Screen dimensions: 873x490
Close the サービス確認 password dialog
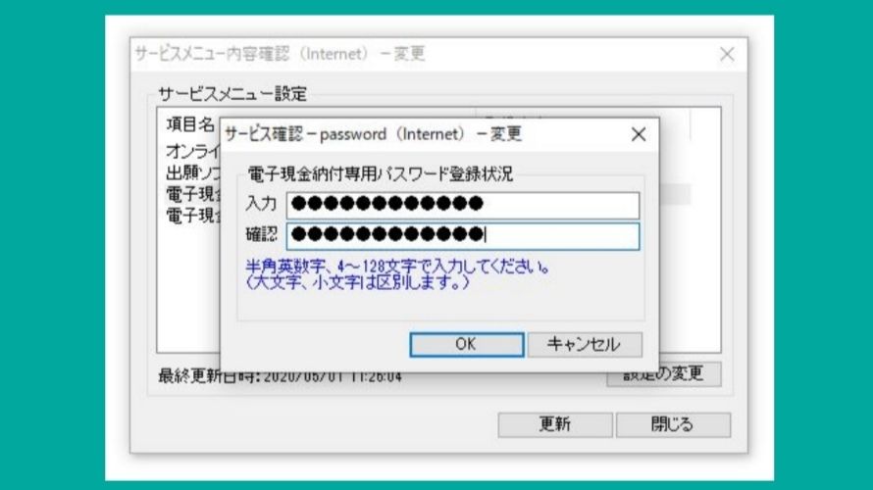639,134
